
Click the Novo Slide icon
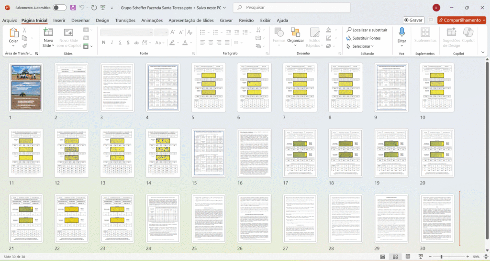pyautogui.click(x=48, y=33)
